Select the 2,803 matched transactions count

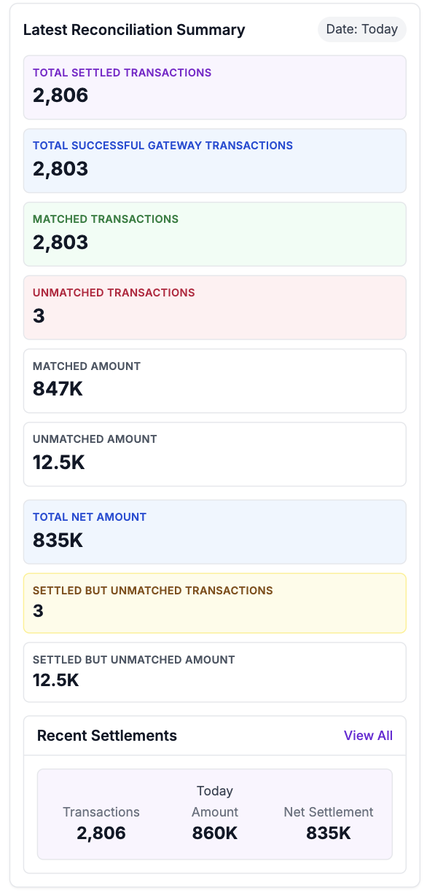point(60,243)
